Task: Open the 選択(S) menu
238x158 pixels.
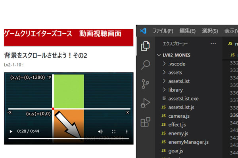Action: (210, 31)
